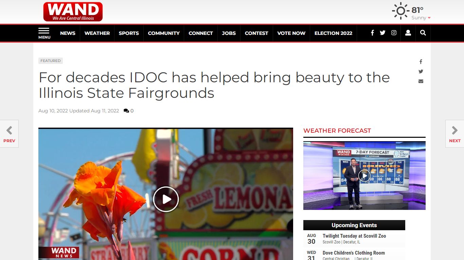
Task: Open the WEATHER menu
Action: coord(97,33)
